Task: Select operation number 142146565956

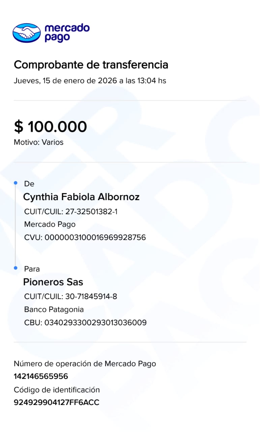Action: click(41, 376)
